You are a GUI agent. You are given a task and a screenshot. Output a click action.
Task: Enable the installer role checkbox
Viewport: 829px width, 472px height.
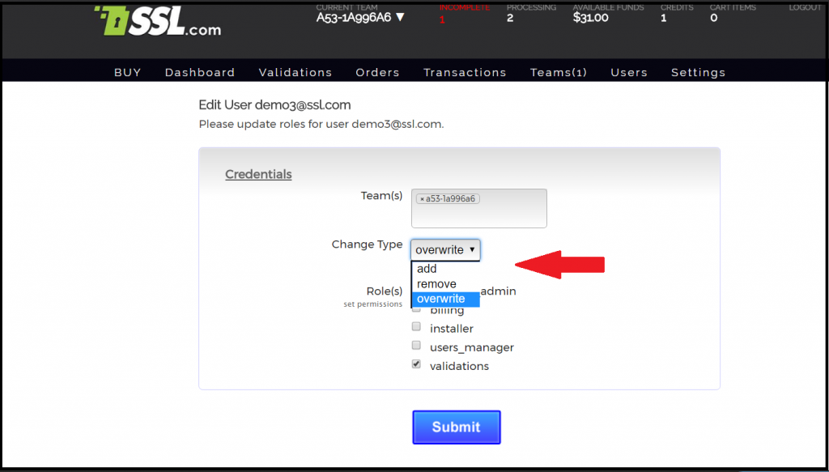pos(417,327)
